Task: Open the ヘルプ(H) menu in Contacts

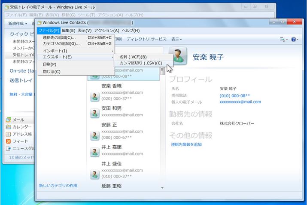Action: 131,31
